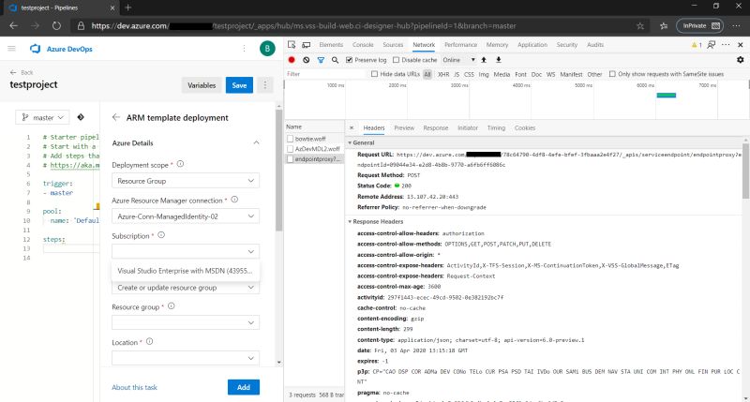Viewport: 750px width, 402px height.
Task: Open the Subscription dropdown
Action: tap(186, 251)
